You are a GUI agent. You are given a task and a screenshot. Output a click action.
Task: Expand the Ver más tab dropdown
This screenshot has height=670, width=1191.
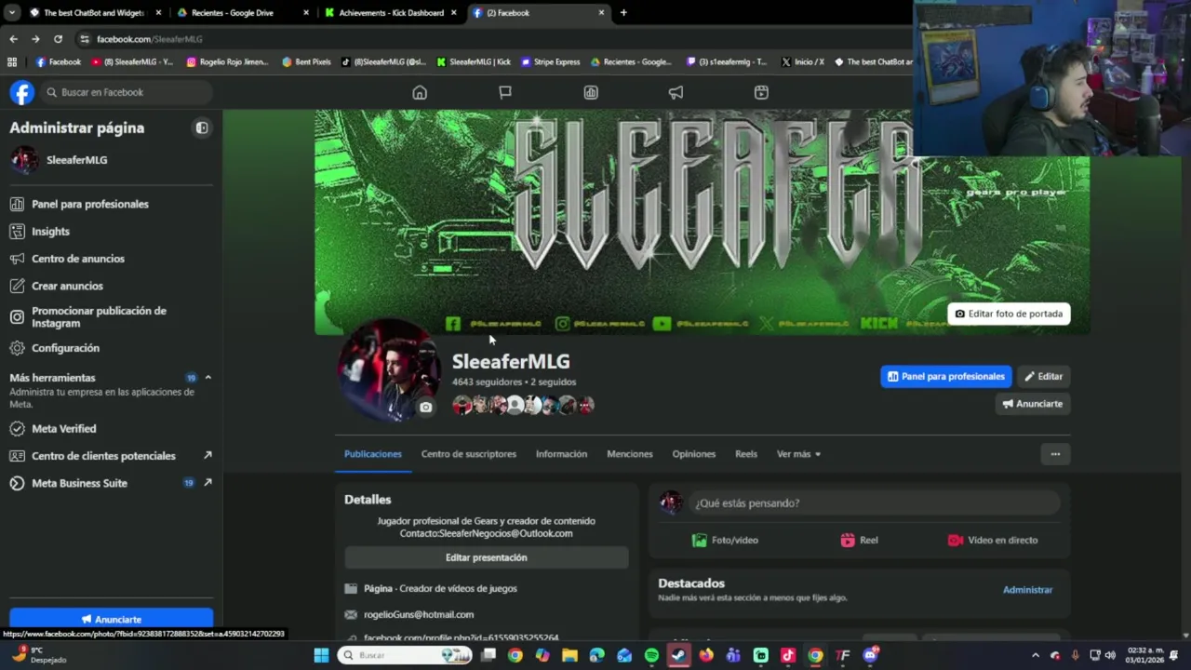(x=798, y=454)
